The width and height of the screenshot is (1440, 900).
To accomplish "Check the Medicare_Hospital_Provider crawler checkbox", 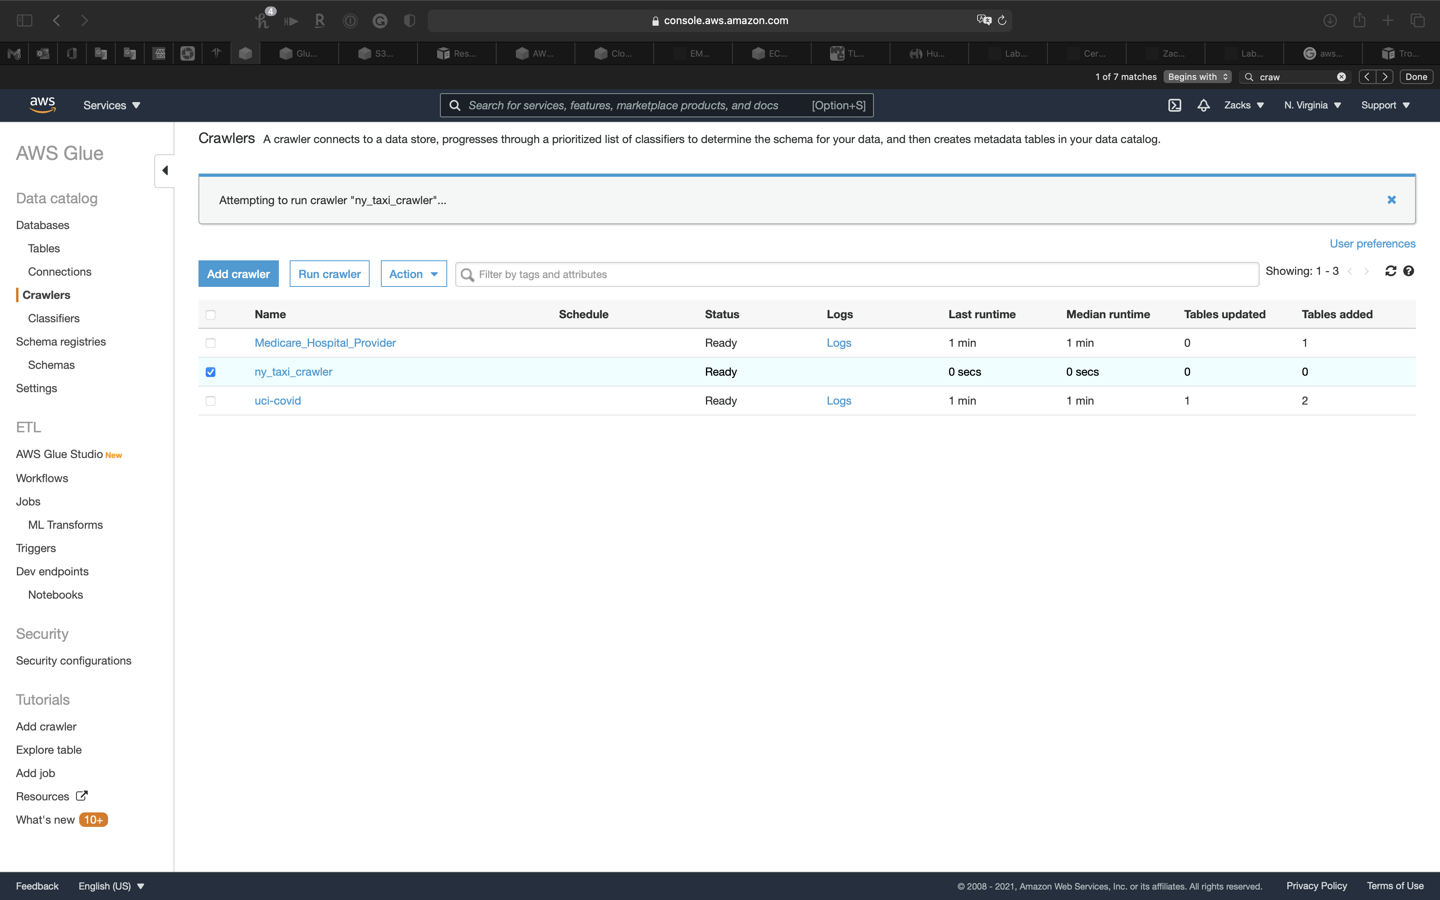I will coord(211,344).
